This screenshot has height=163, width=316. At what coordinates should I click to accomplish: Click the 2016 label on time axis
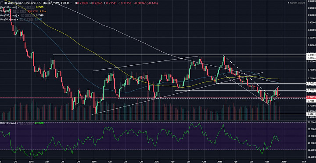[x=94, y=161]
